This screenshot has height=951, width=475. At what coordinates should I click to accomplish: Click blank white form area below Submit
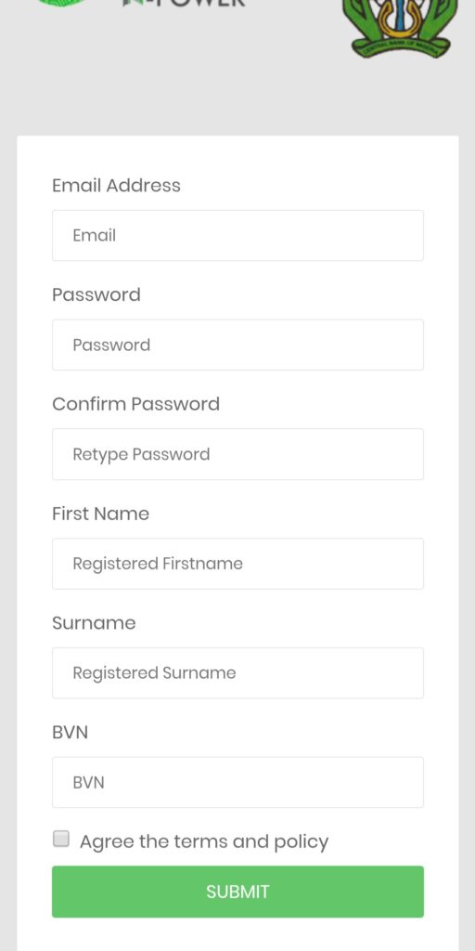[237, 934]
